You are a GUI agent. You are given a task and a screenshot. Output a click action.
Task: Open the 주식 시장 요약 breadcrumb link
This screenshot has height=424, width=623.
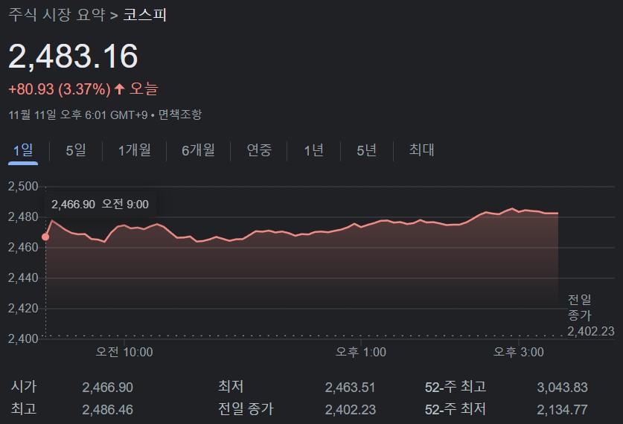(x=57, y=15)
